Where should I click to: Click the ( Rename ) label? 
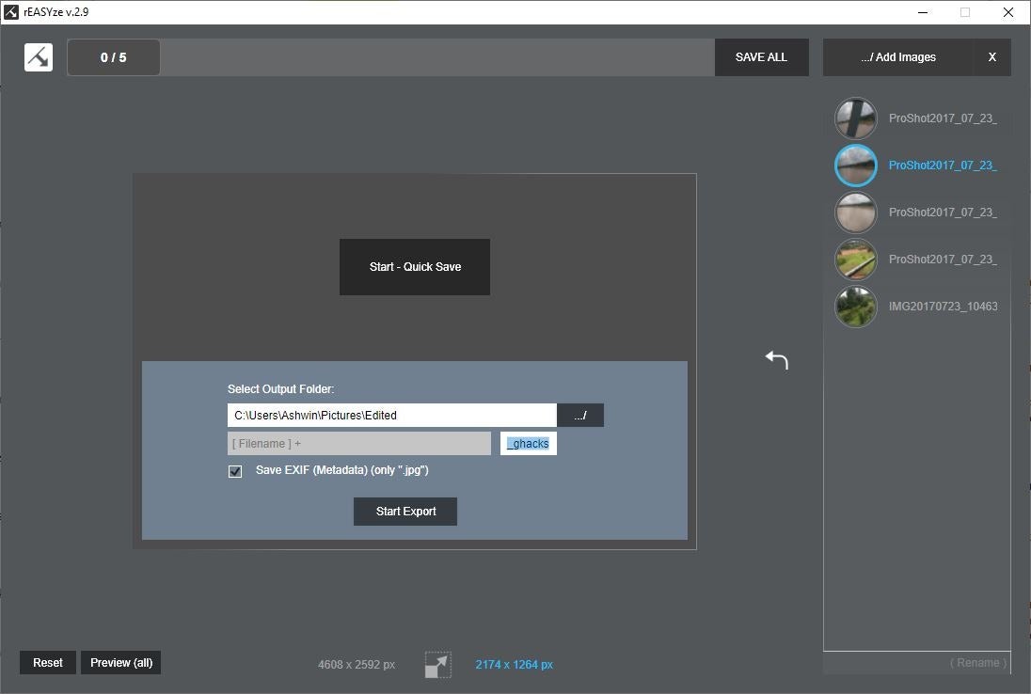click(978, 662)
